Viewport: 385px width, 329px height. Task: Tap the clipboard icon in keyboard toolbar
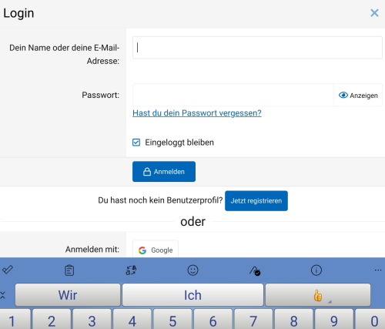click(x=69, y=270)
